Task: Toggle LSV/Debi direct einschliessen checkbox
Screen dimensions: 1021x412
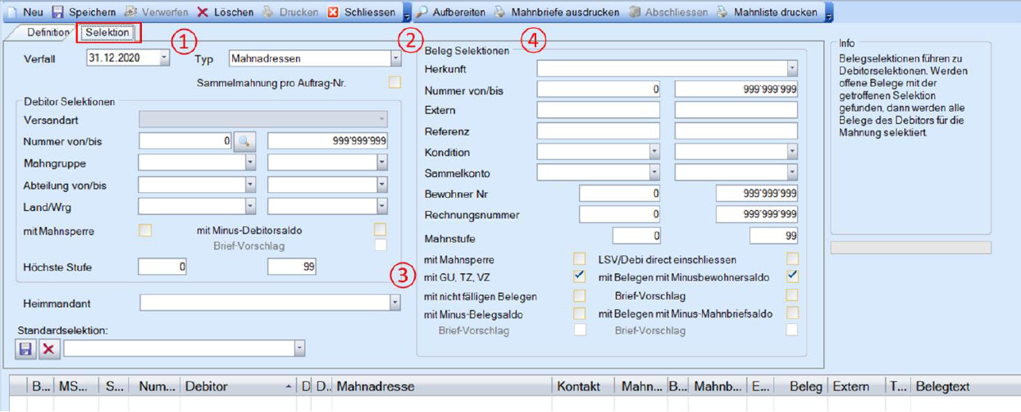Action: pos(792,259)
